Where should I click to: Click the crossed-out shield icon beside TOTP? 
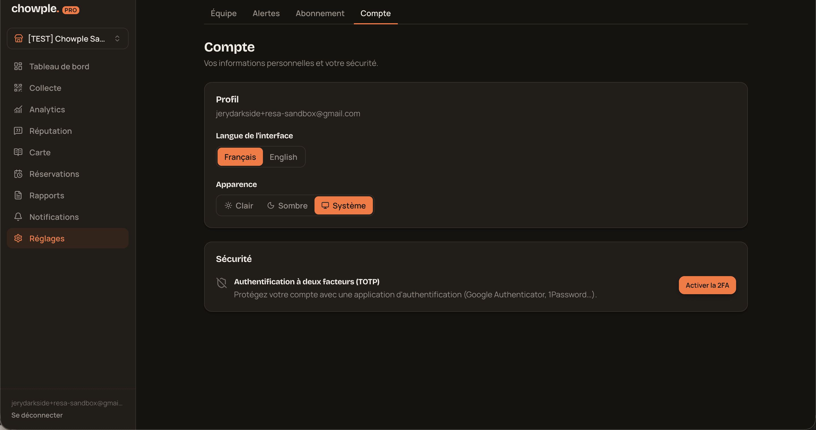pos(221,283)
